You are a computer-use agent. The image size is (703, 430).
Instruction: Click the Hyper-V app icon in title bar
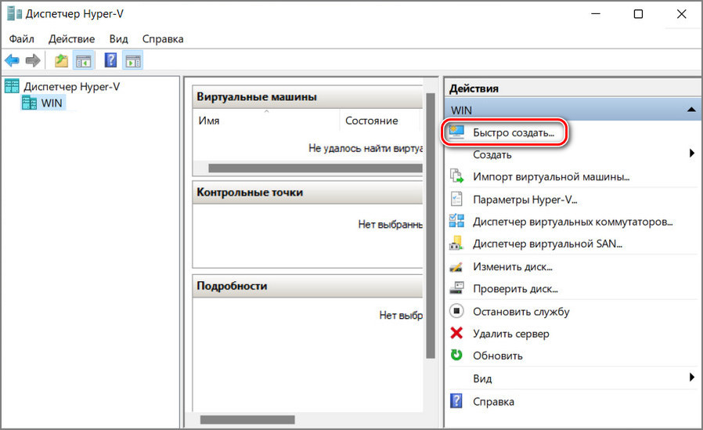(14, 13)
